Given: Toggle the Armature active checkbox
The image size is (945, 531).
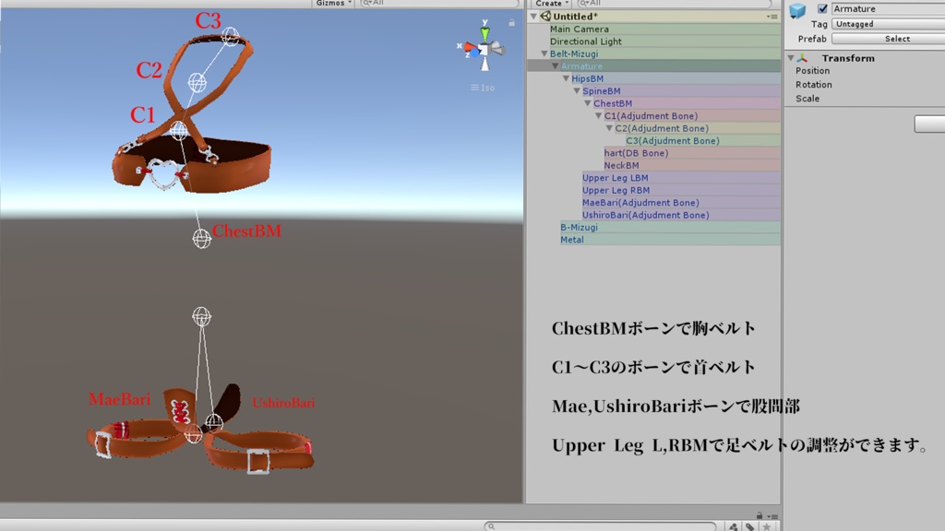Looking at the screenshot, I should pos(822,8).
